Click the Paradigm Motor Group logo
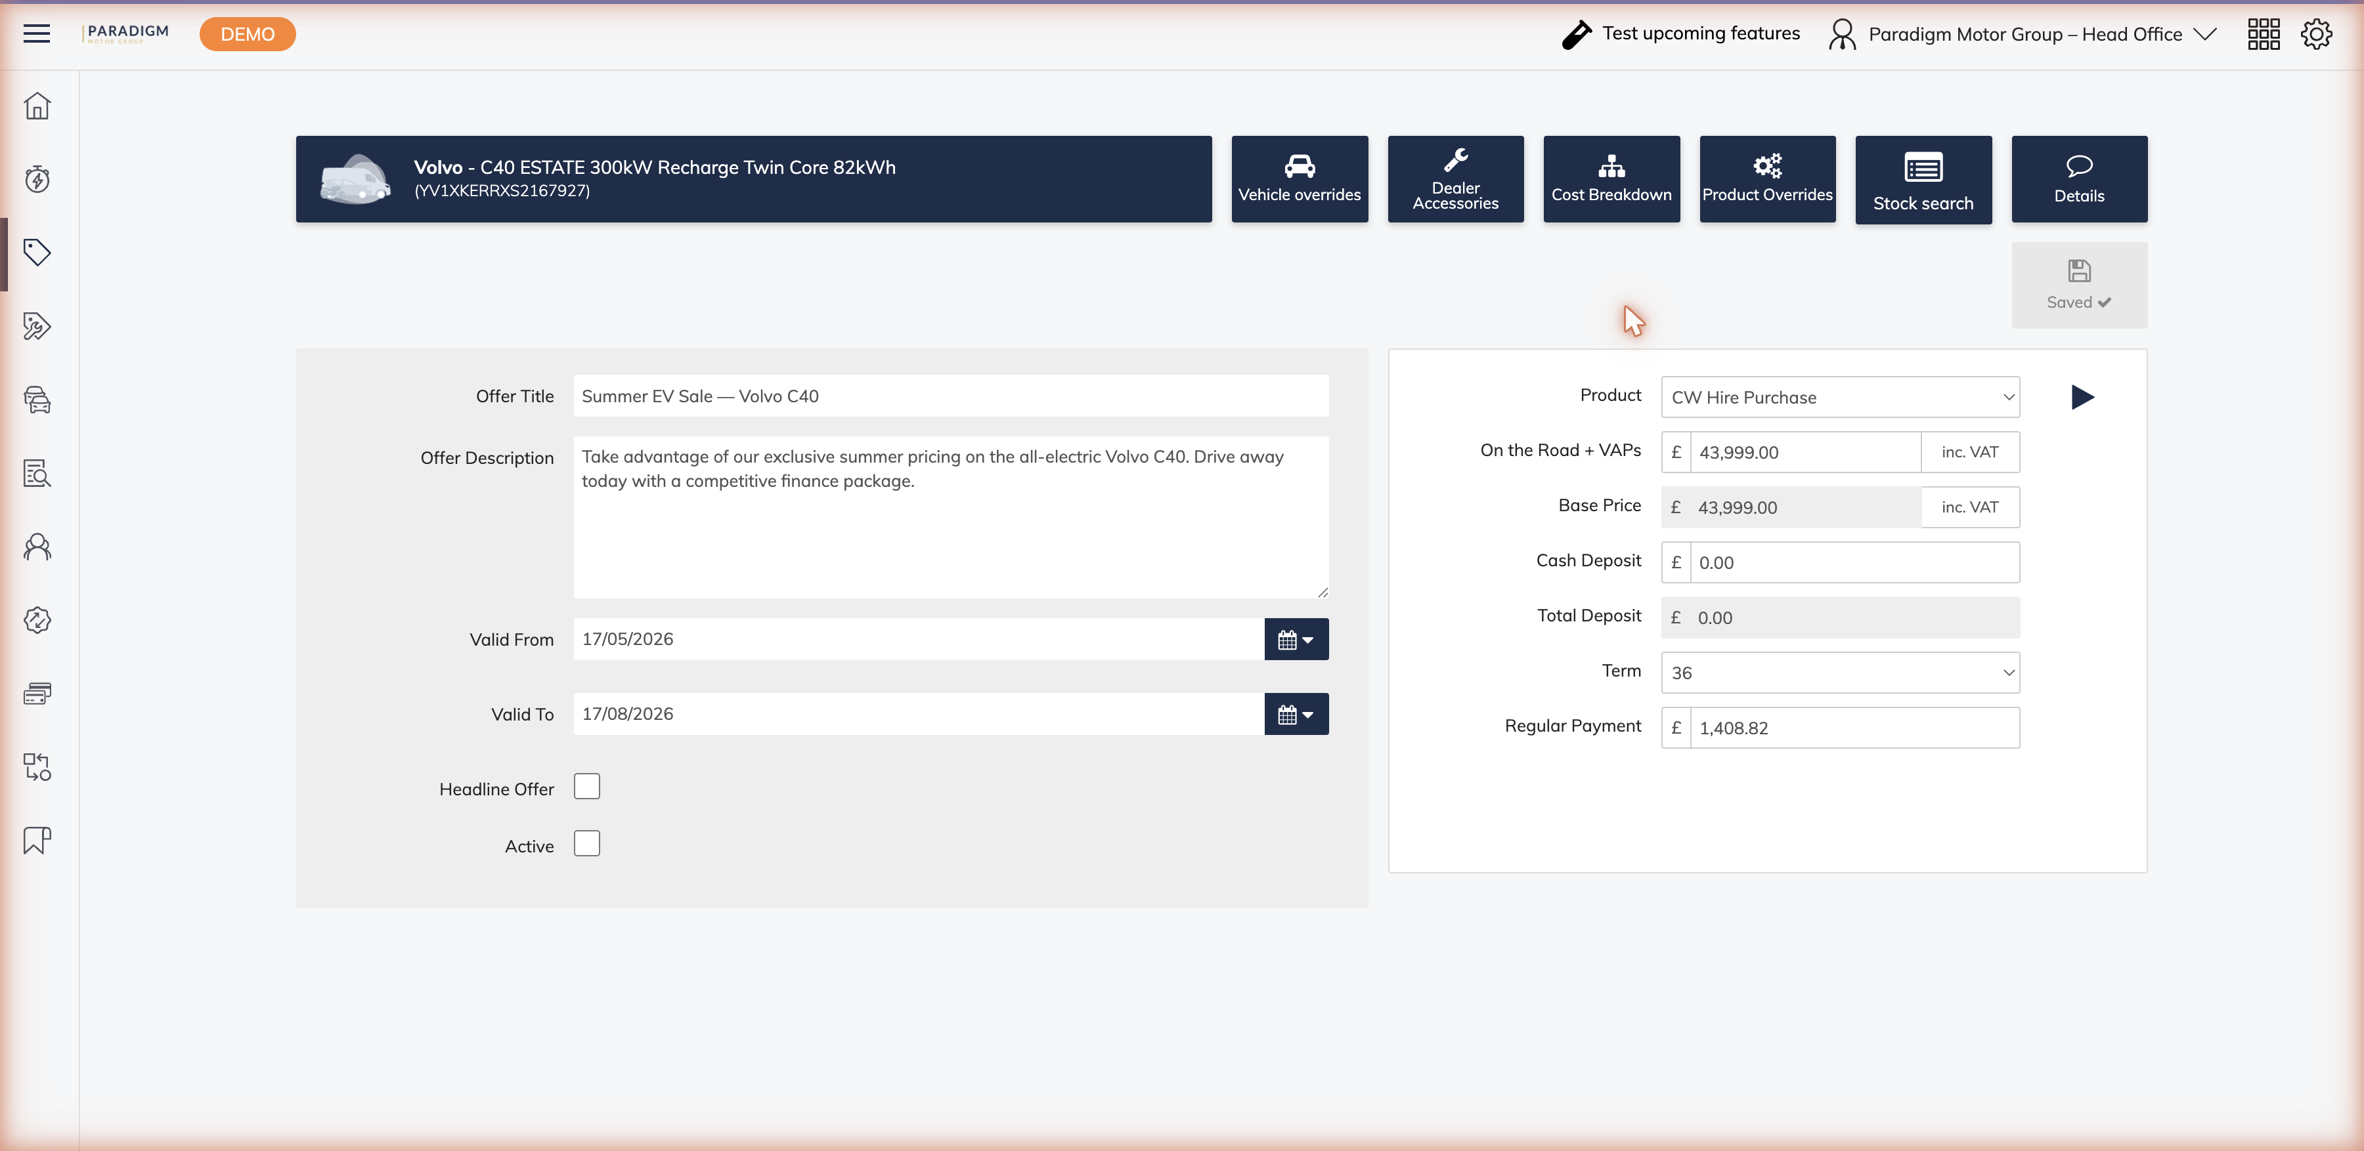Image resolution: width=2364 pixels, height=1151 pixels. 127,34
